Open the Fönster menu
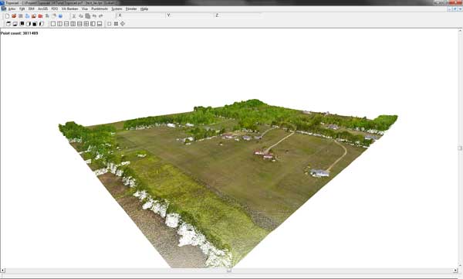 (x=131, y=9)
